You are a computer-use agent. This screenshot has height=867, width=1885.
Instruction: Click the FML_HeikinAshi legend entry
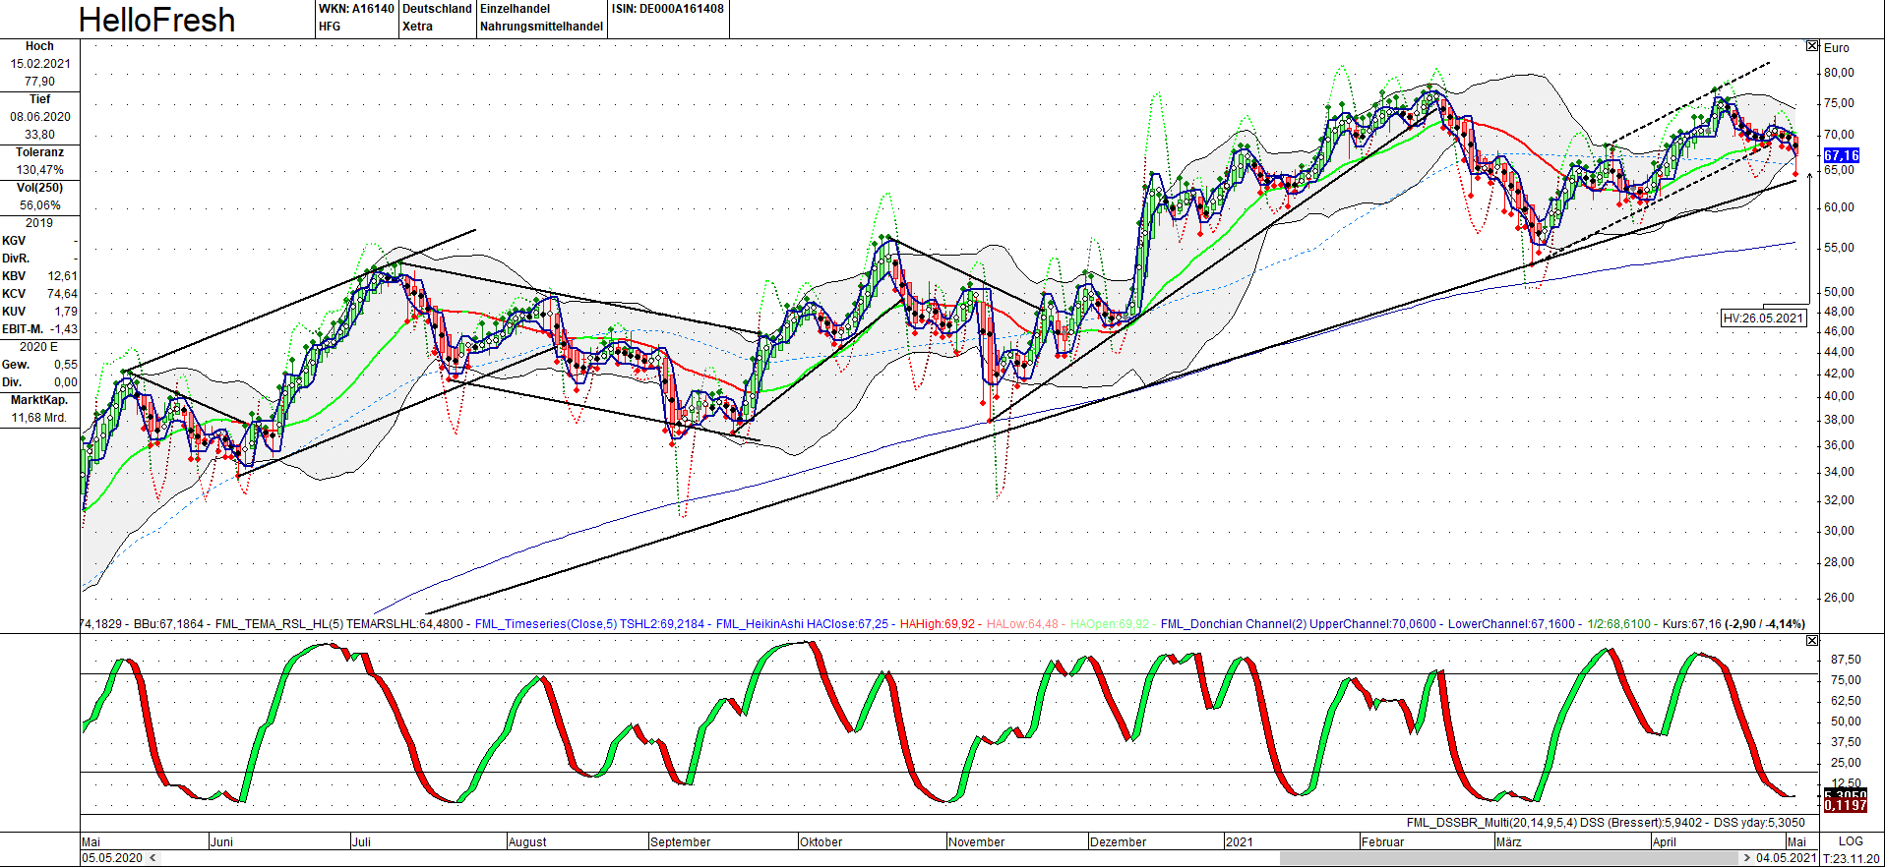[803, 624]
